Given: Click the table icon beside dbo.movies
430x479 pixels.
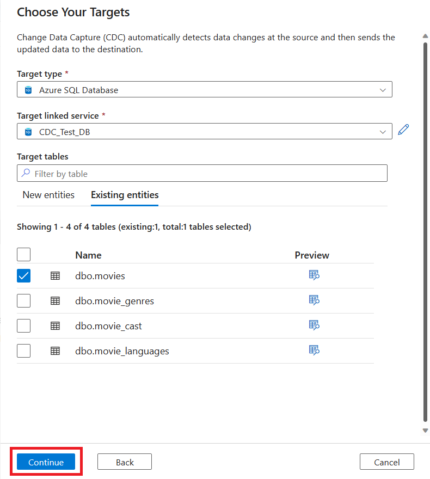Looking at the screenshot, I should pyautogui.click(x=55, y=275).
